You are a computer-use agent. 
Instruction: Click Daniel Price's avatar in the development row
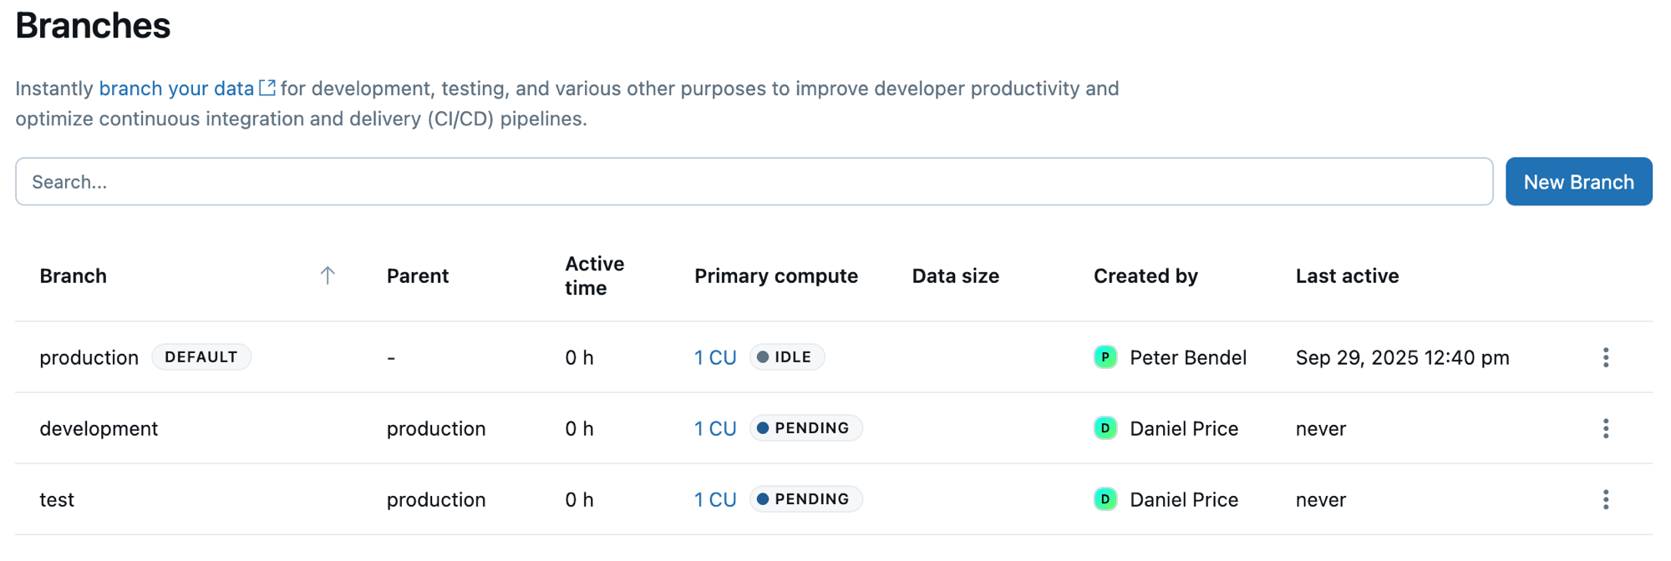(1105, 428)
